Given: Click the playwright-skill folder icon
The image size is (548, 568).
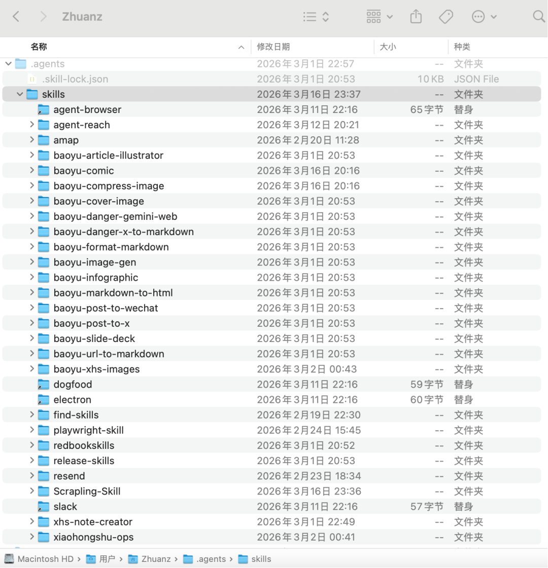Looking at the screenshot, I should [x=44, y=430].
